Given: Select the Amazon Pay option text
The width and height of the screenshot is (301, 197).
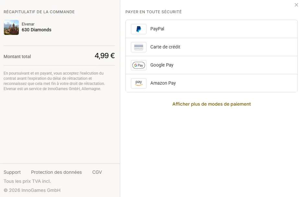Looking at the screenshot, I should point(163,83).
